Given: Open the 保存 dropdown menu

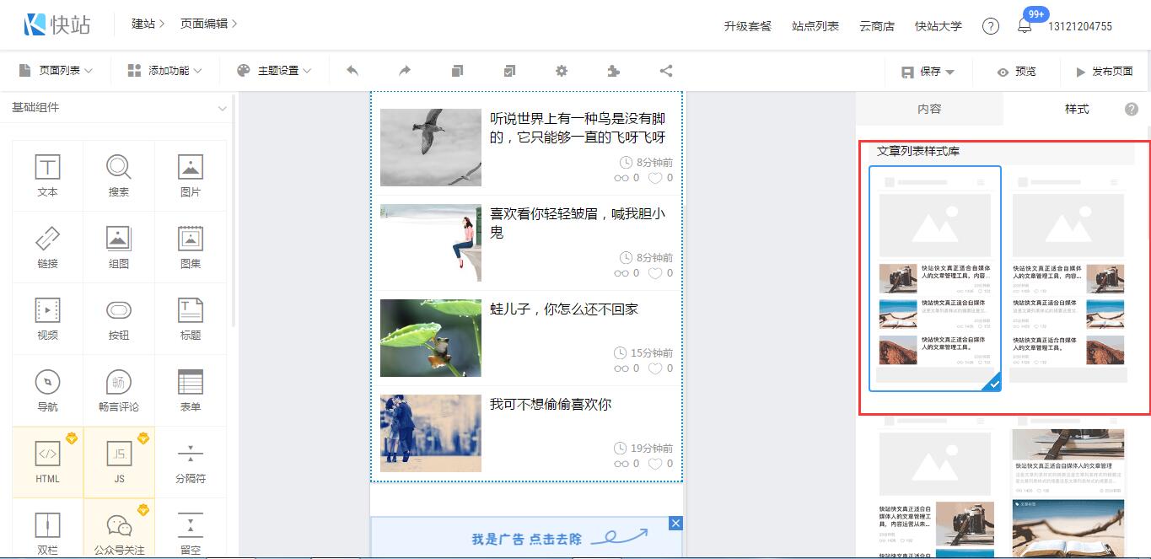Looking at the screenshot, I should click(x=928, y=72).
